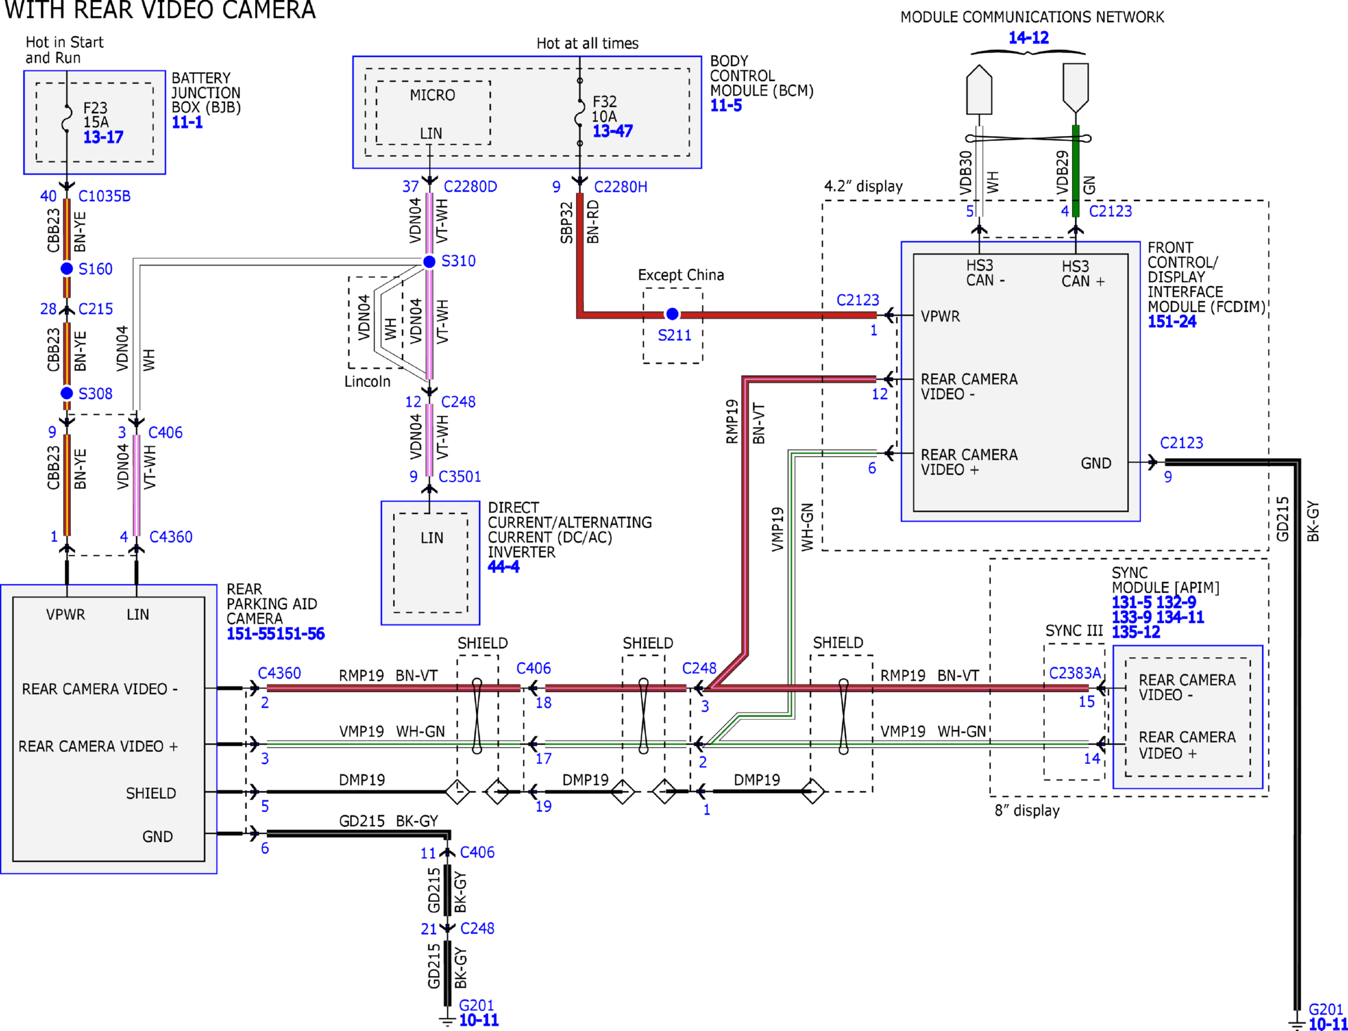Select C406 label beside pin 3 VDN04
Viewport: 1348px width, 1031px height.
[x=165, y=433]
